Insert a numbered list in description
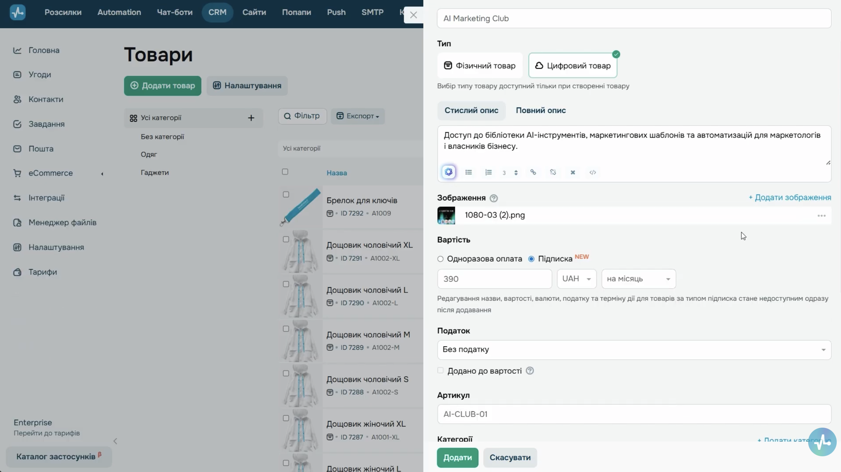841x472 pixels. click(x=488, y=172)
